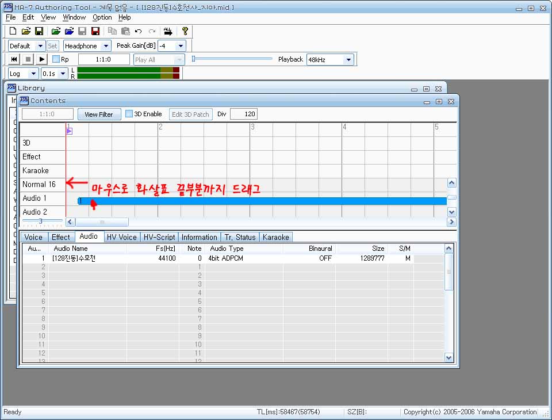Image resolution: width=552 pixels, height=420 pixels.
Task: Click the Copy icon in toolbar
Action: coord(112,31)
